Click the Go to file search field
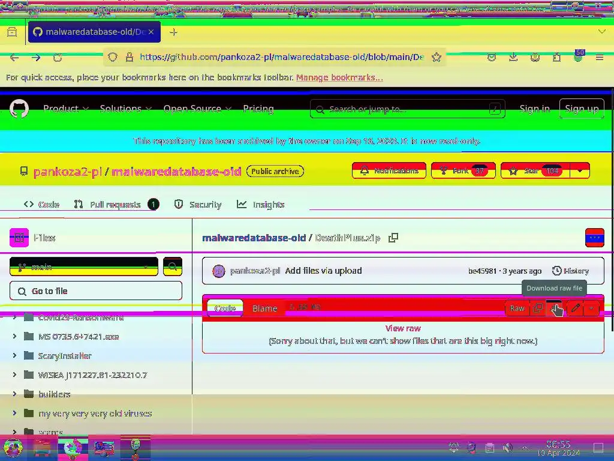Screen dimensions: 614x461 coord(96,291)
